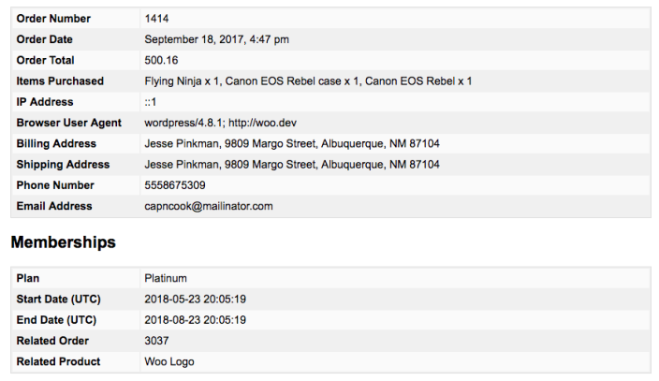This screenshot has width=659, height=381.
Task: Click the Order Number row label
Action: click(x=53, y=19)
